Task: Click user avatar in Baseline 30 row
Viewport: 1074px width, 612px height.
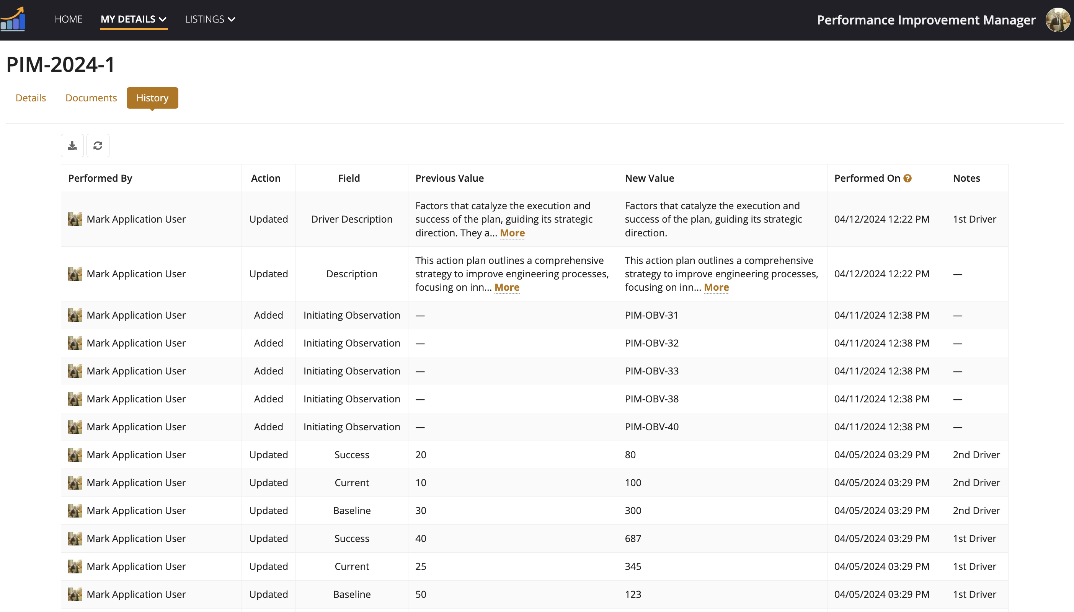Action: click(75, 510)
